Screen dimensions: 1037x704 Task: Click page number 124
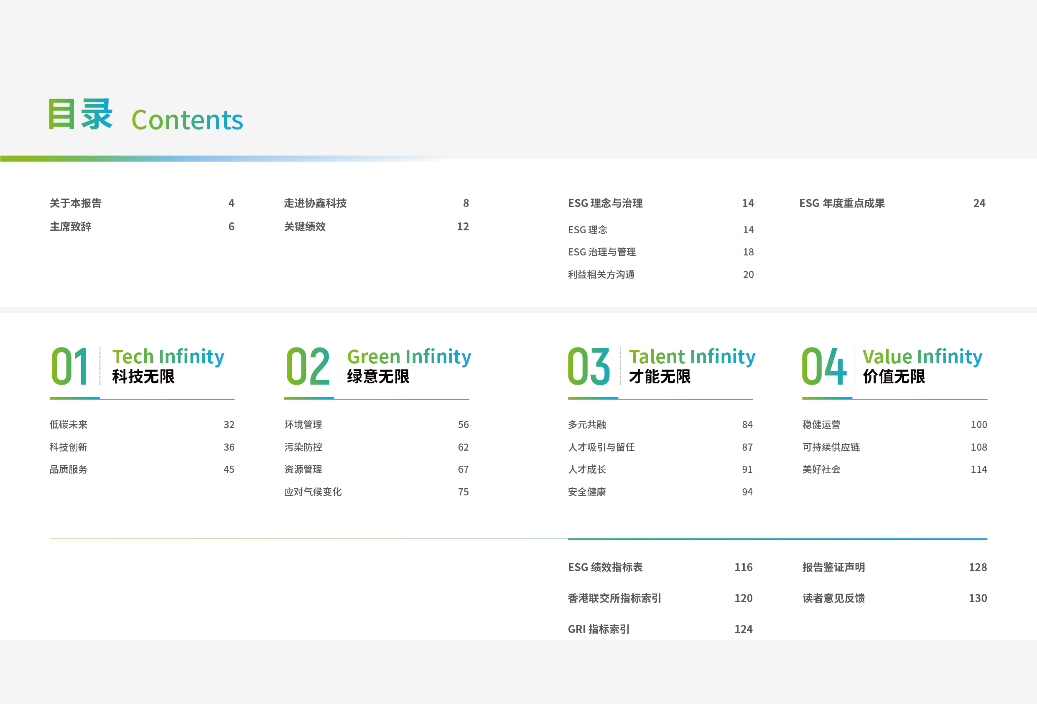point(744,629)
